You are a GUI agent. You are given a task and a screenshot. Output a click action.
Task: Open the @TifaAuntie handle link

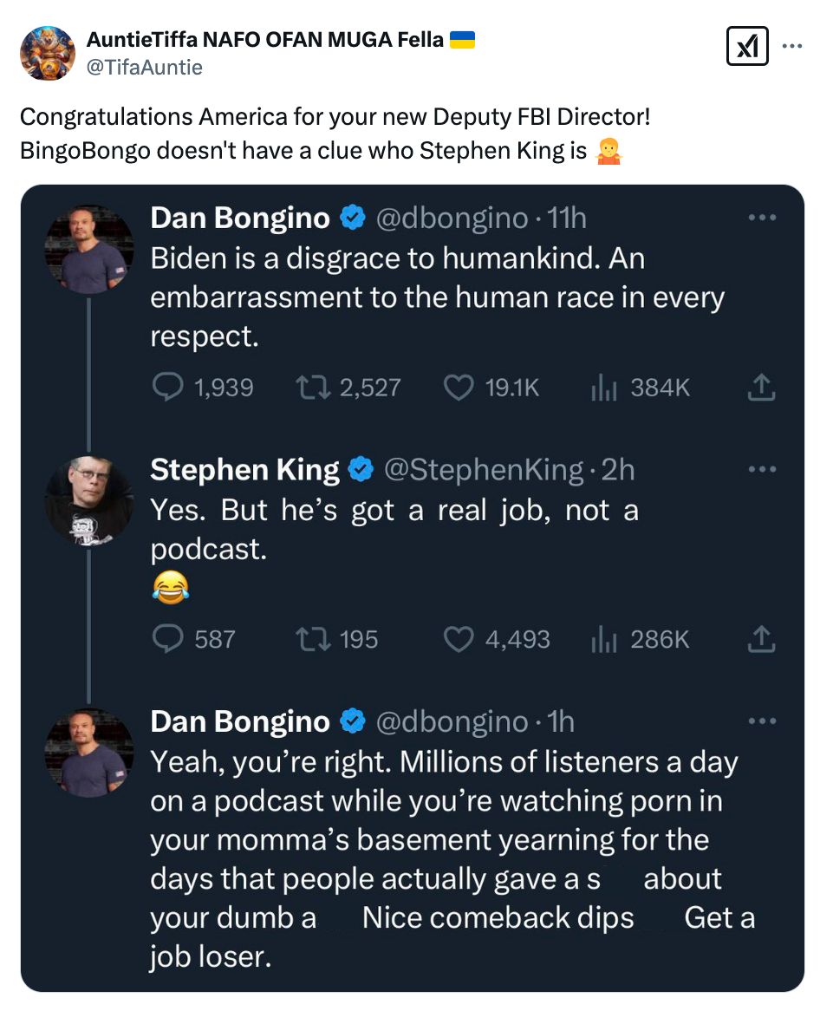pyautogui.click(x=144, y=68)
